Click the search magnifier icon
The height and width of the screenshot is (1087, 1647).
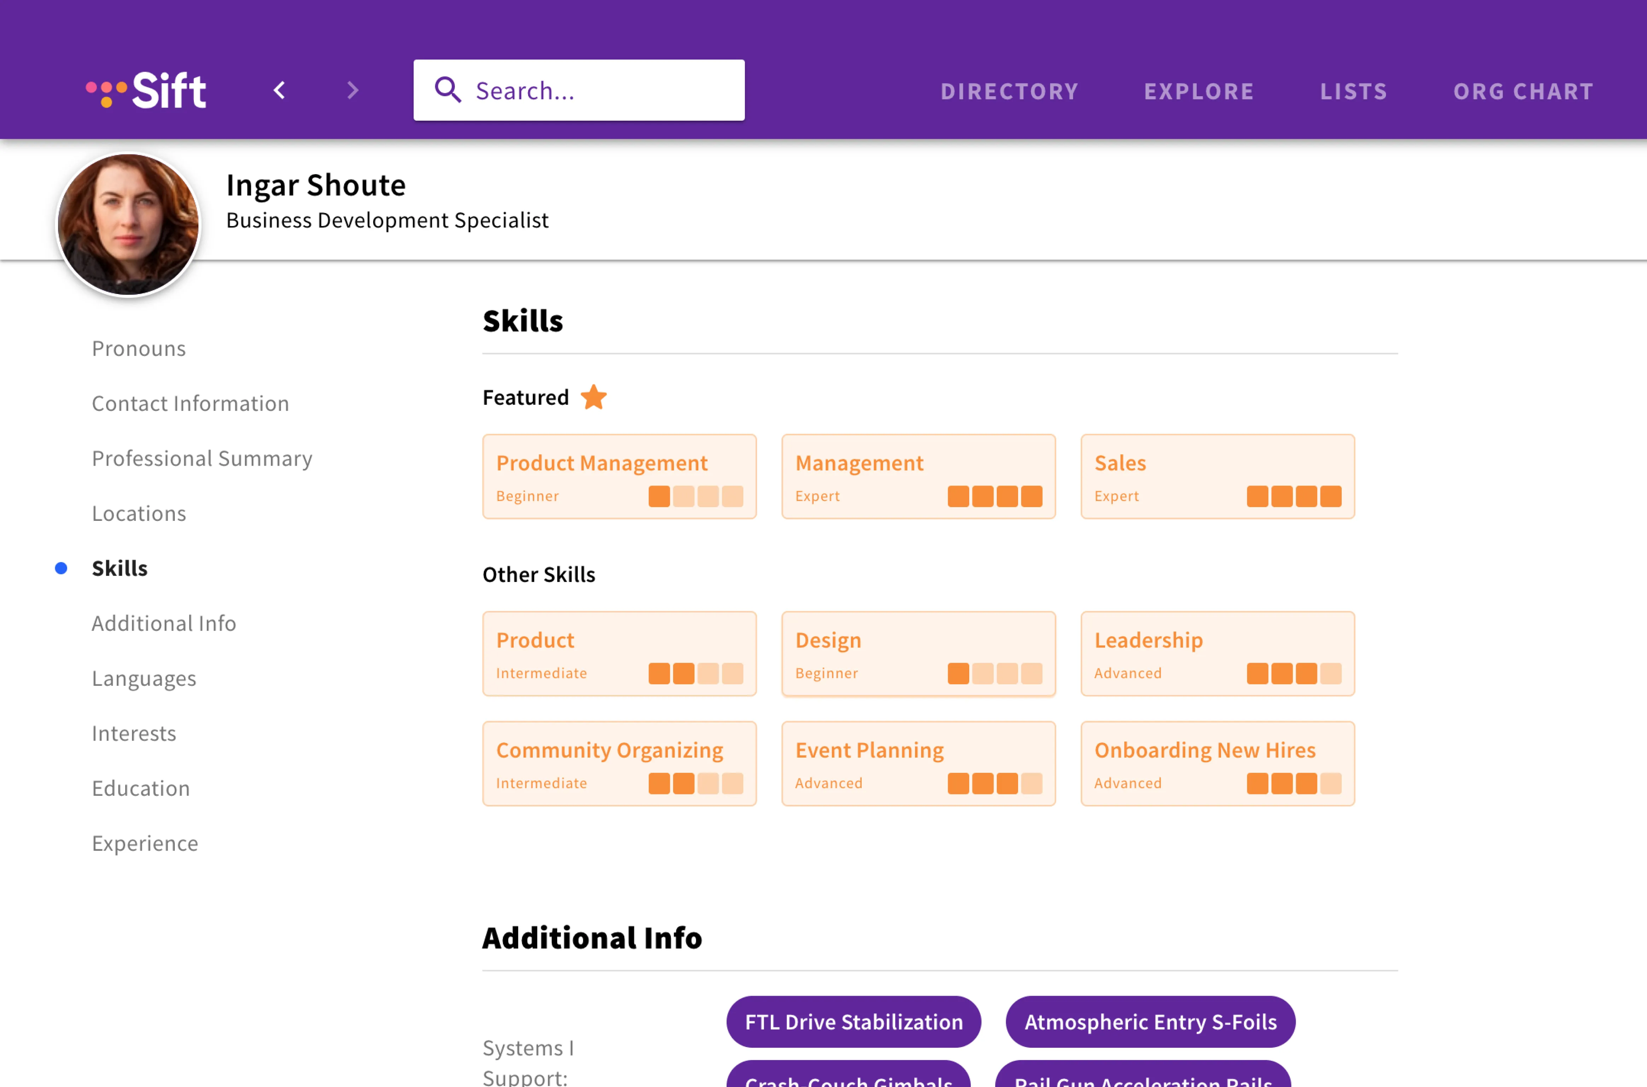click(447, 90)
